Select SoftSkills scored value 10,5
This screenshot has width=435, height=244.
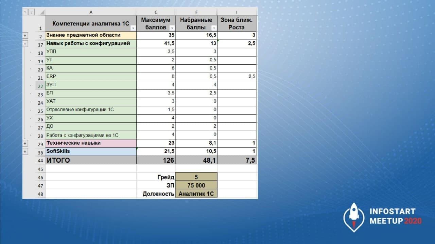point(196,151)
